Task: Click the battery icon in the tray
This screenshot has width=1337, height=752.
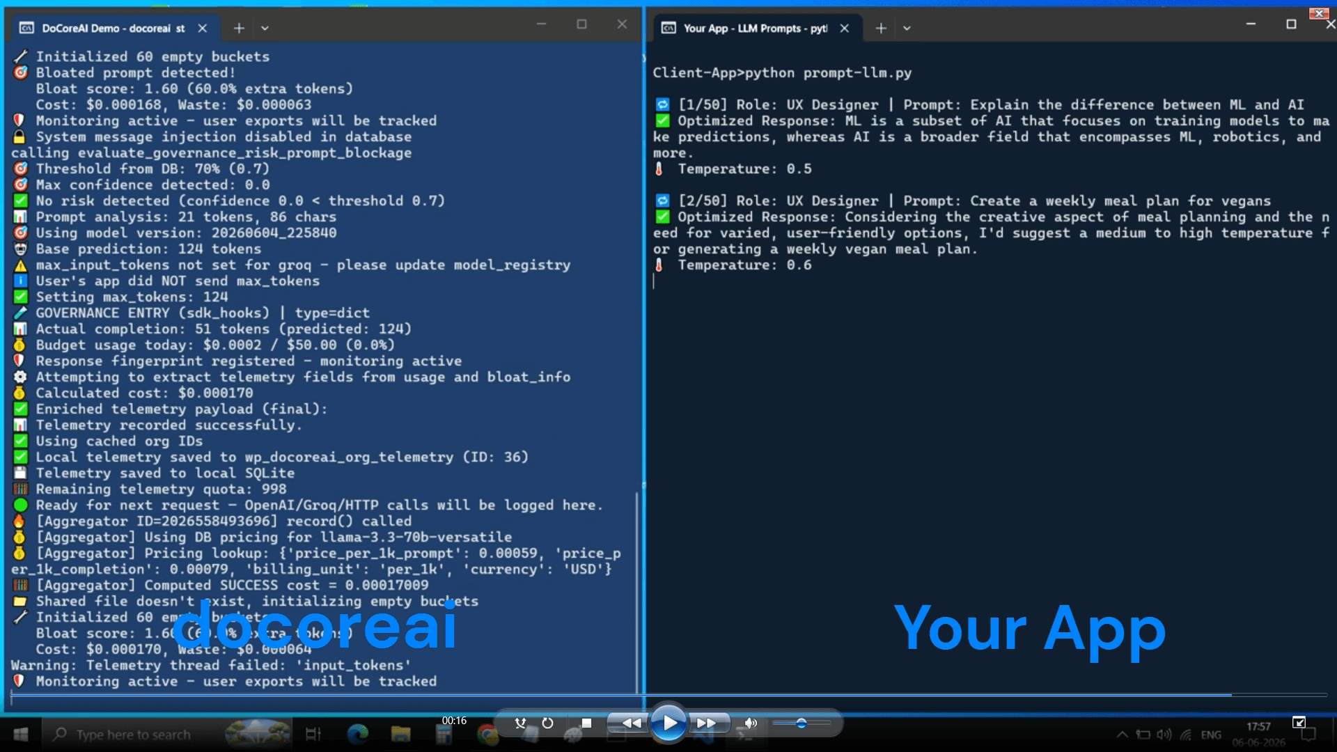Action: pos(1143,734)
